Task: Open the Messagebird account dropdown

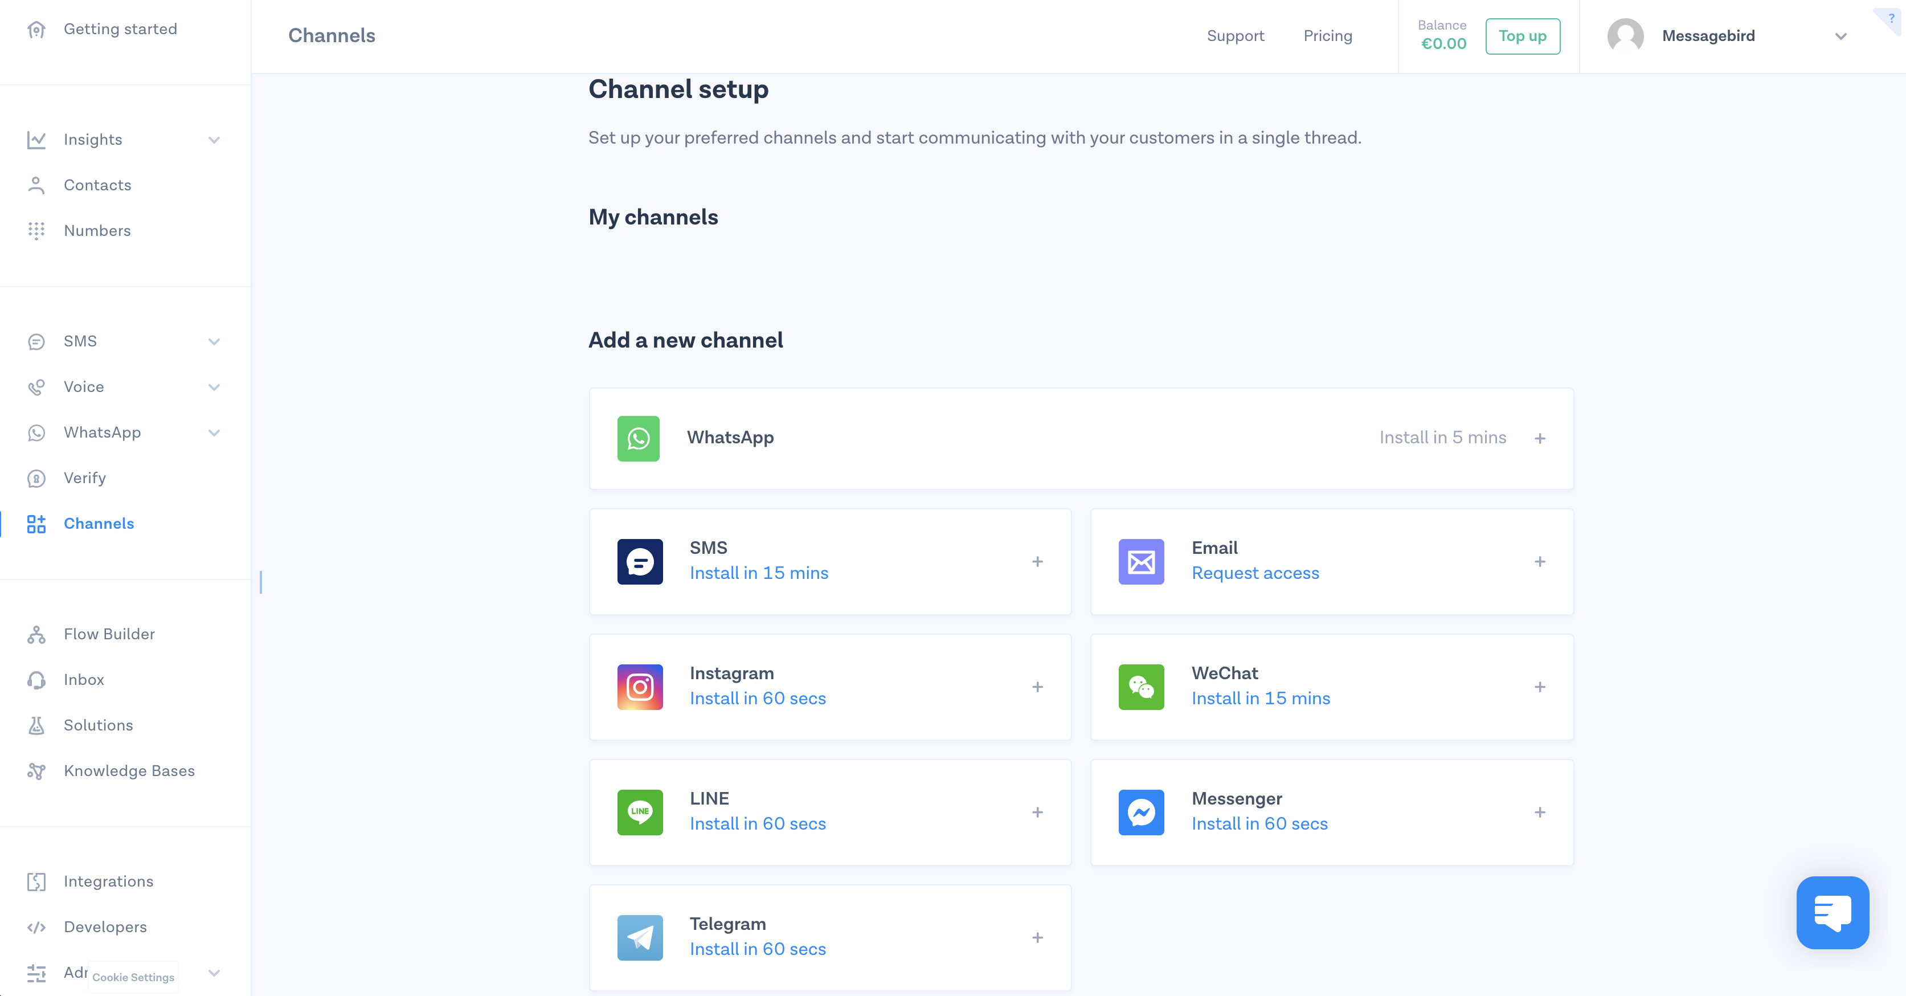Action: 1841,36
